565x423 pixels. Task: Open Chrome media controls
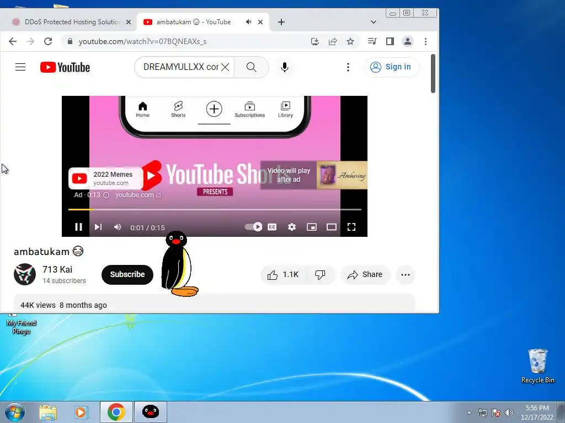coord(372,41)
